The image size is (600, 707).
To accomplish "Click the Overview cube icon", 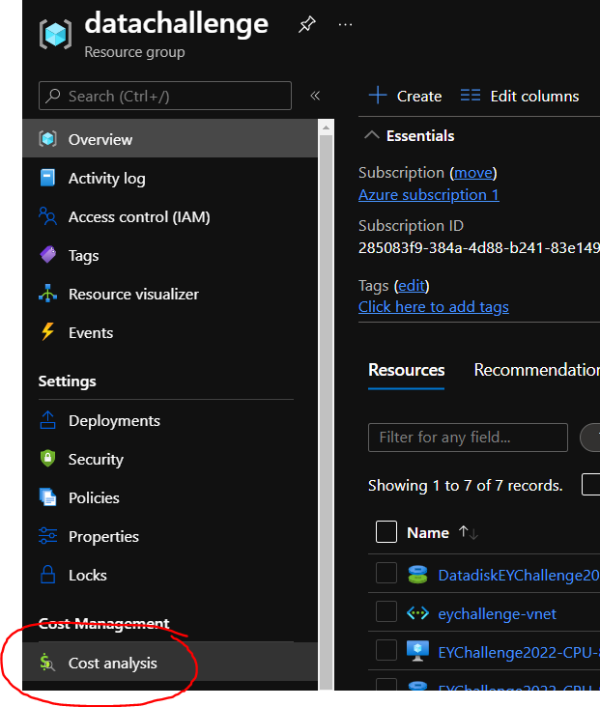I will tap(47, 139).
